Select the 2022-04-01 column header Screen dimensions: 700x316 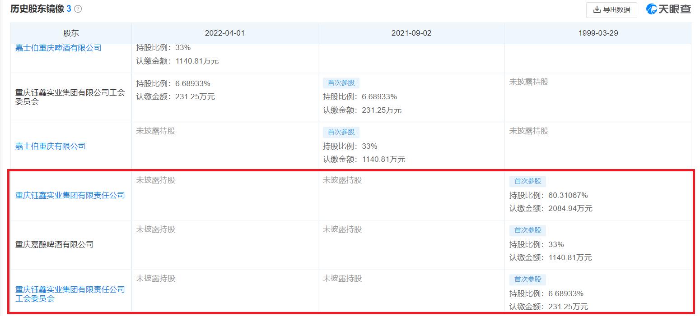224,33
